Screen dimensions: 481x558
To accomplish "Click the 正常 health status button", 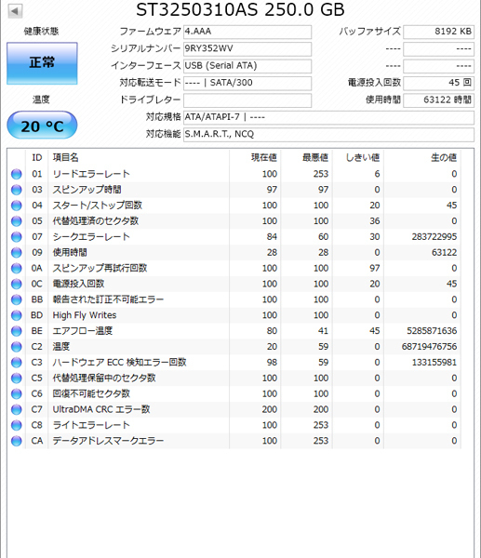I will [x=42, y=63].
